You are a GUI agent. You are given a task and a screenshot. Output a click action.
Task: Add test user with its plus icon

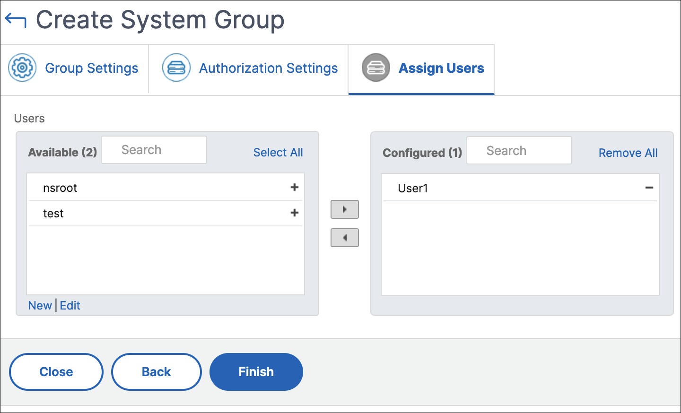[295, 213]
